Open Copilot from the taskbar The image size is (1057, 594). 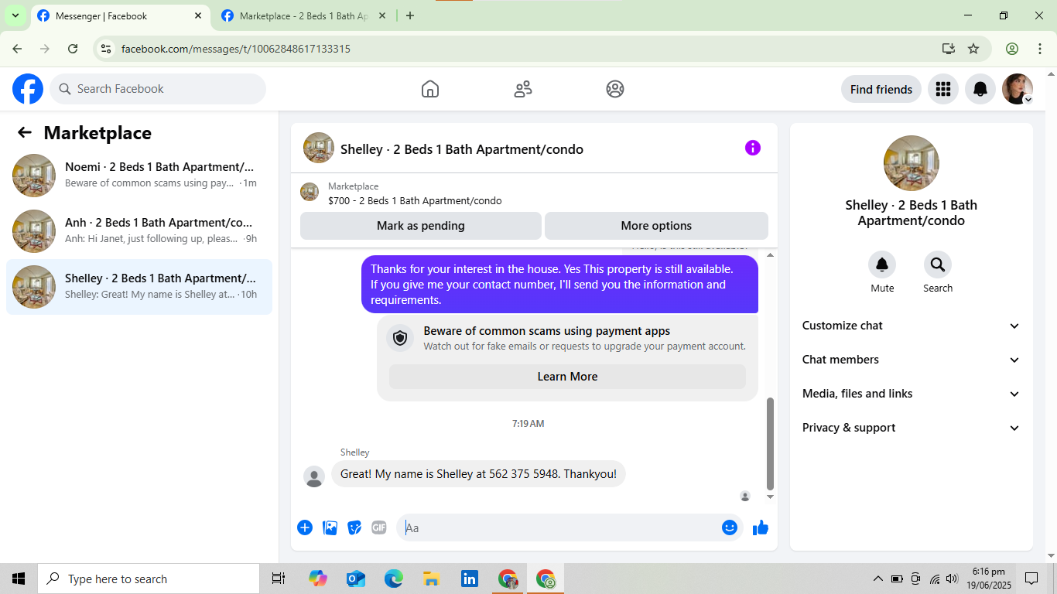point(317,579)
